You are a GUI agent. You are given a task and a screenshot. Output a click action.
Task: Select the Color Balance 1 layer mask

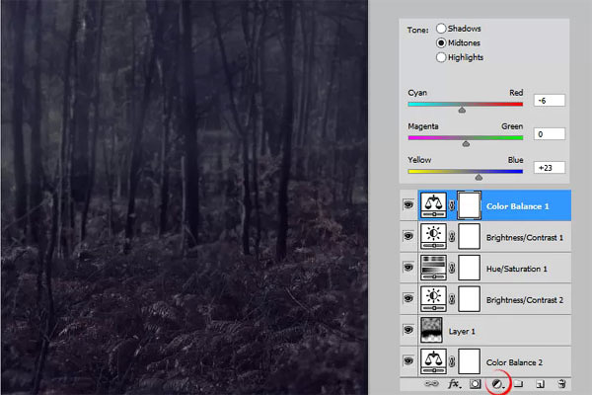click(470, 205)
